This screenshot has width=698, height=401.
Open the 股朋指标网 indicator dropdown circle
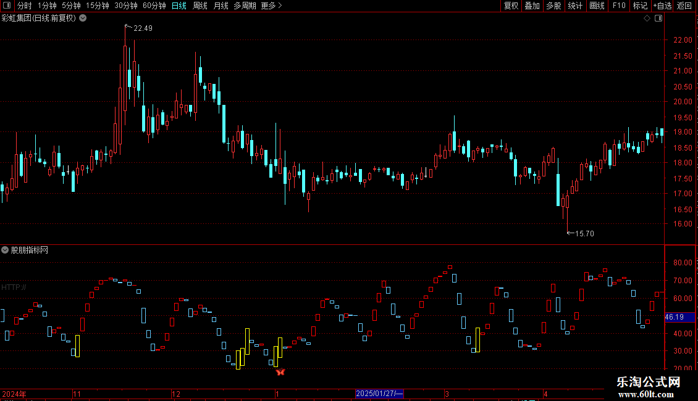point(5,250)
